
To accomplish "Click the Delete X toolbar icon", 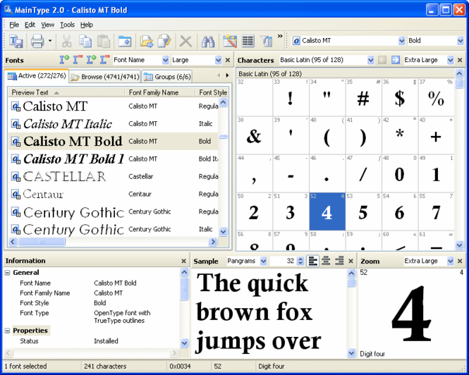I will [x=185, y=41].
